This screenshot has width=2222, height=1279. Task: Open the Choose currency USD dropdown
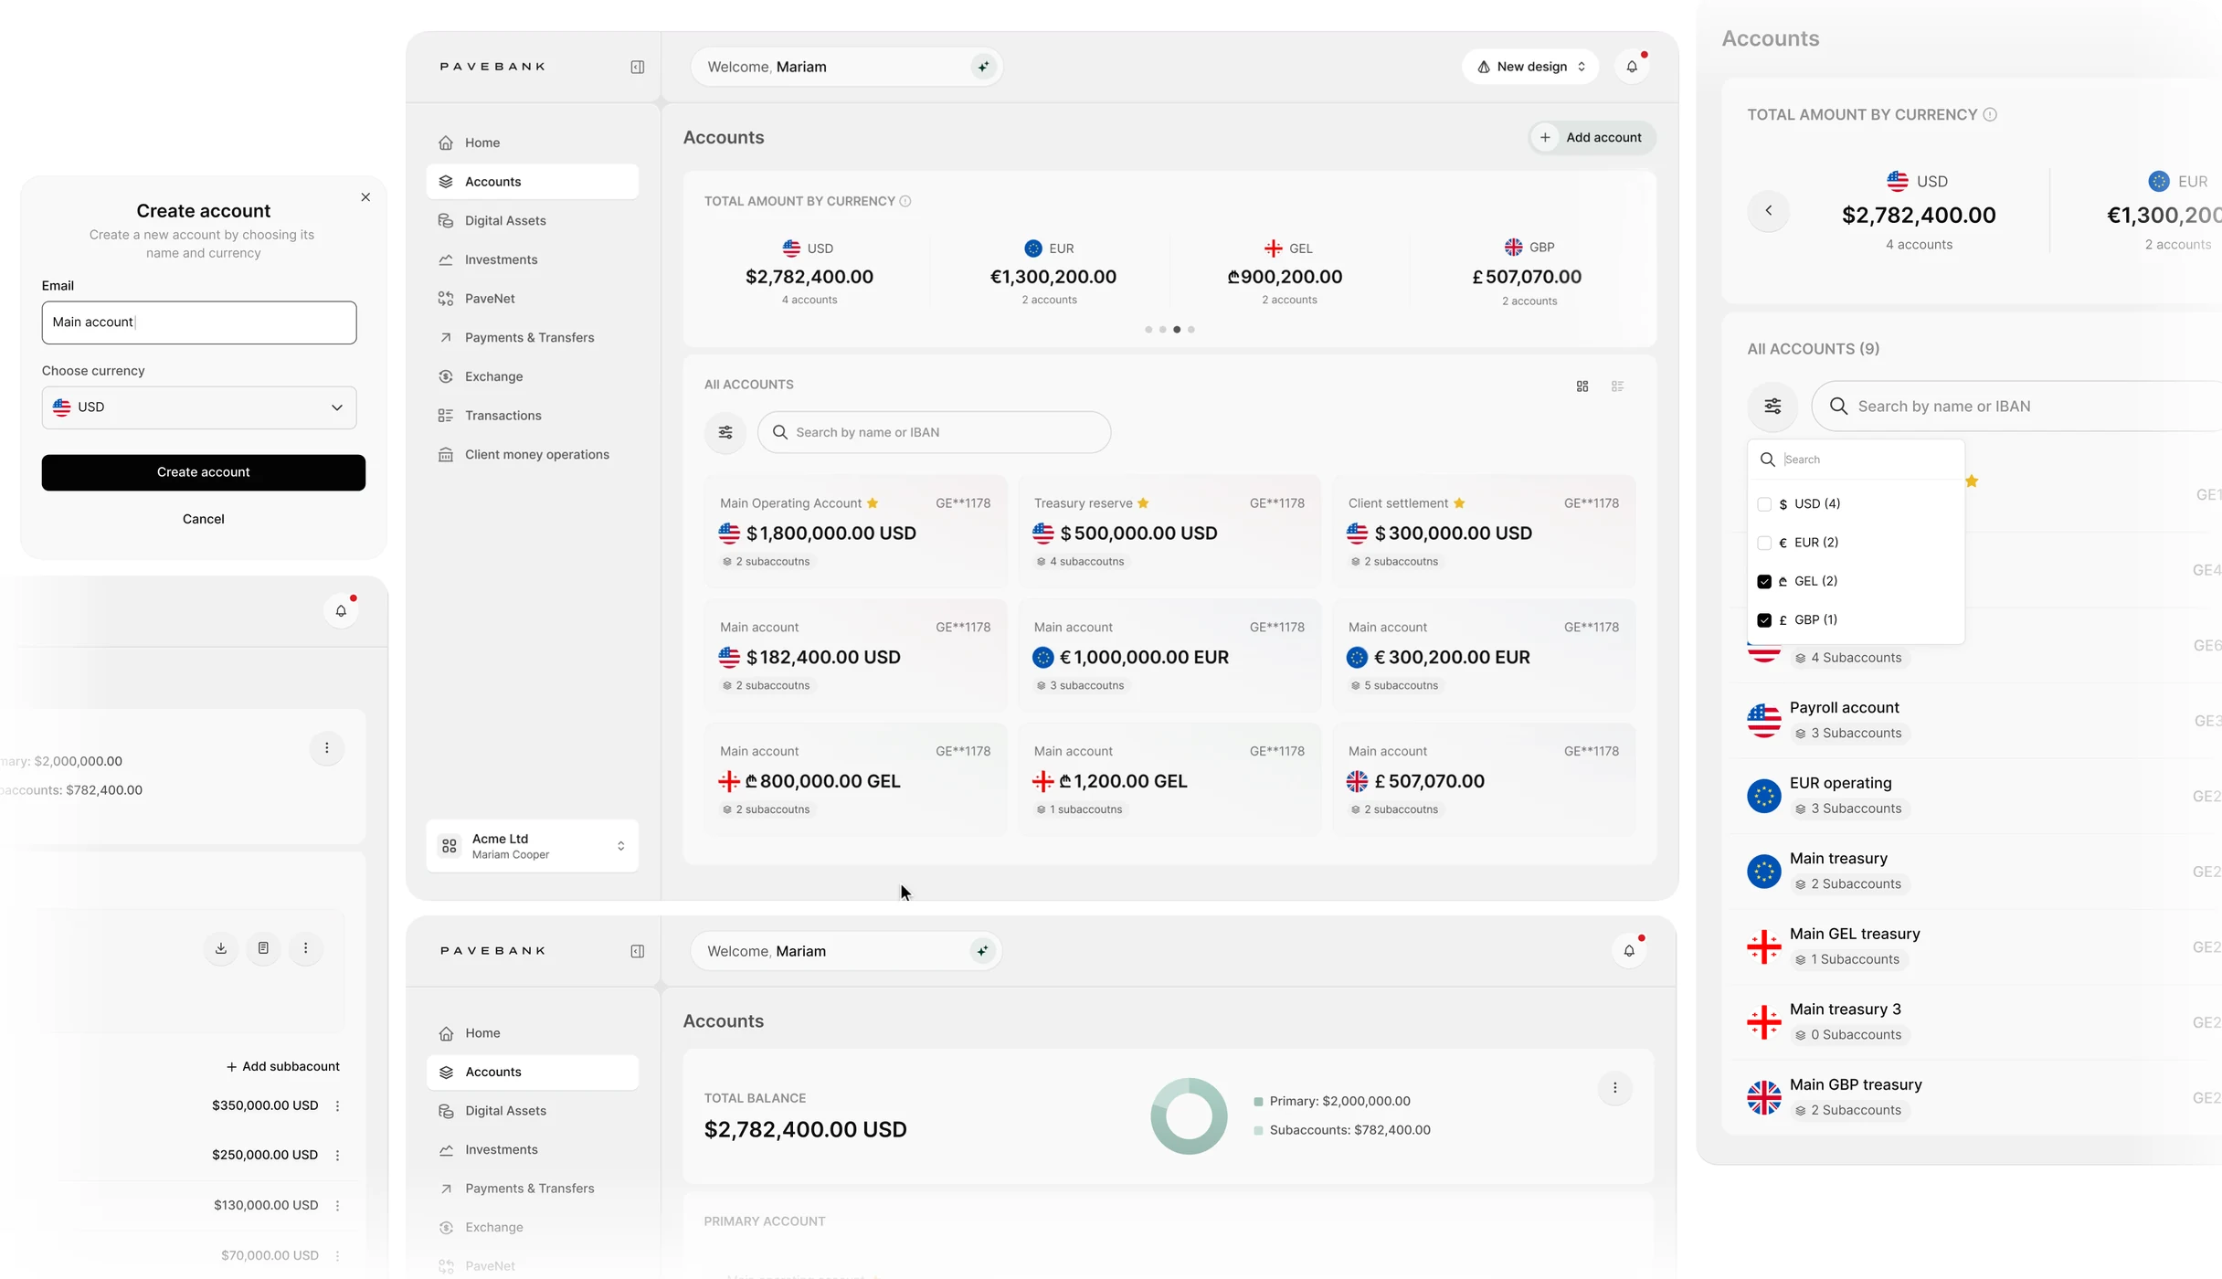(x=199, y=407)
